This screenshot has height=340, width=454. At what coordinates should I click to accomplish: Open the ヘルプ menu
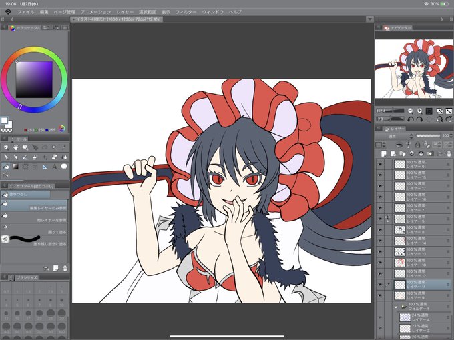(235, 12)
